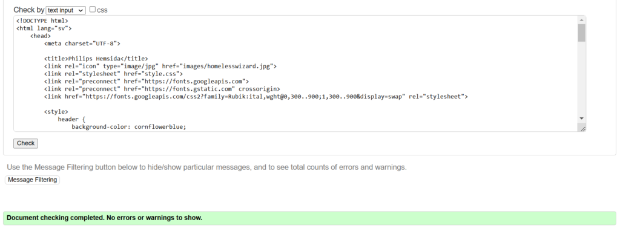Click the style.css stylesheet link line
This screenshot has height=231, width=620.
pos(113,74)
